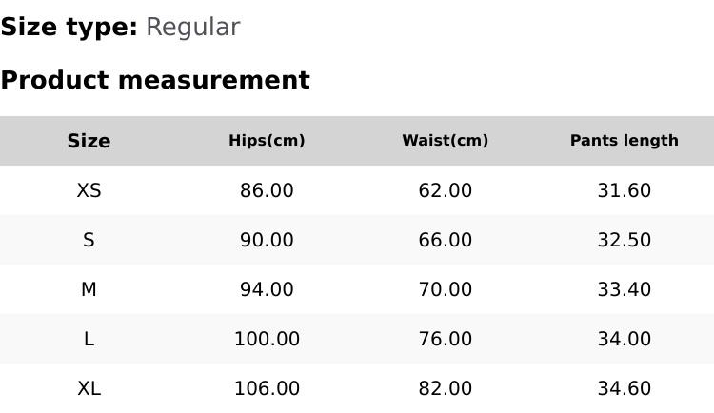Viewport: 714px width, 413px height.
Task: Select the 82.00 waist measurement cell
Action: point(445,389)
